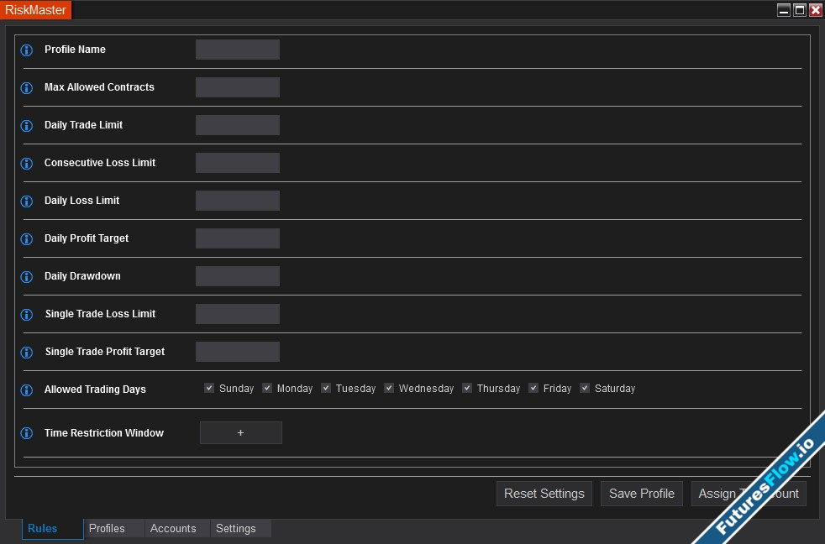Viewport: 825px width, 544px height.
Task: Toggle the Friday trading day checkbox
Action: tap(533, 388)
